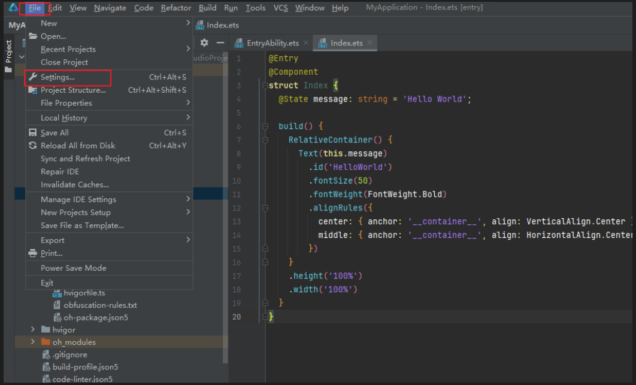Click the Project Structure icon
The image size is (636, 385).
(x=33, y=90)
